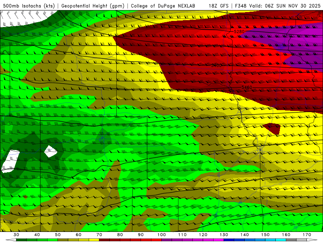Click the colorbar label 80
This screenshot has width=323, height=242.
pos(120,235)
